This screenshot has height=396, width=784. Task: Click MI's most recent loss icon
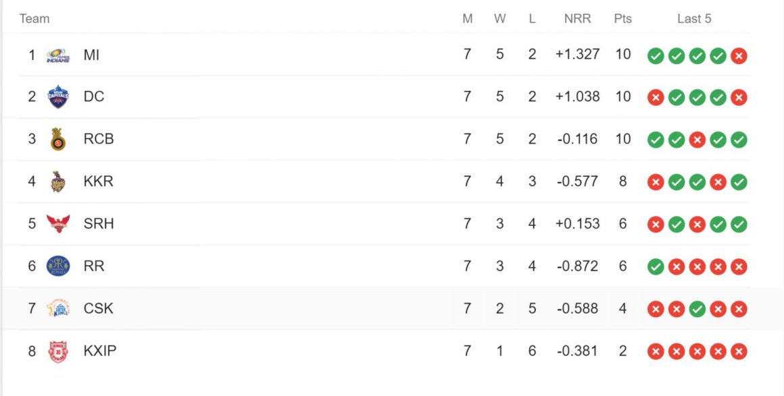(739, 56)
